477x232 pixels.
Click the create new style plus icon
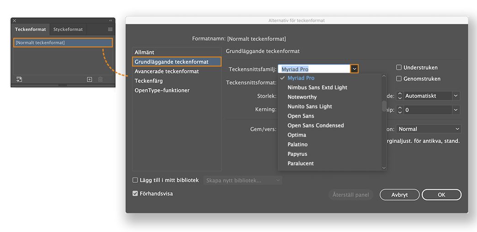click(x=90, y=79)
